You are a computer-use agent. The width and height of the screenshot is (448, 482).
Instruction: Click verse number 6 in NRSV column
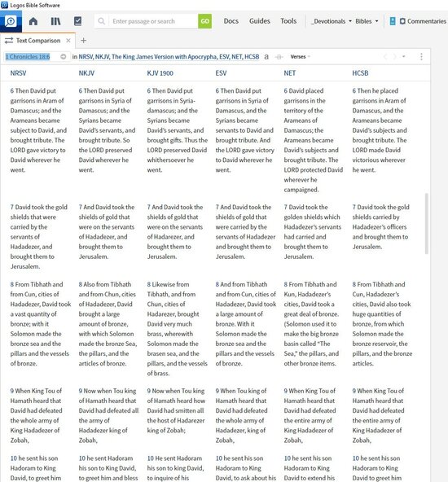click(12, 90)
